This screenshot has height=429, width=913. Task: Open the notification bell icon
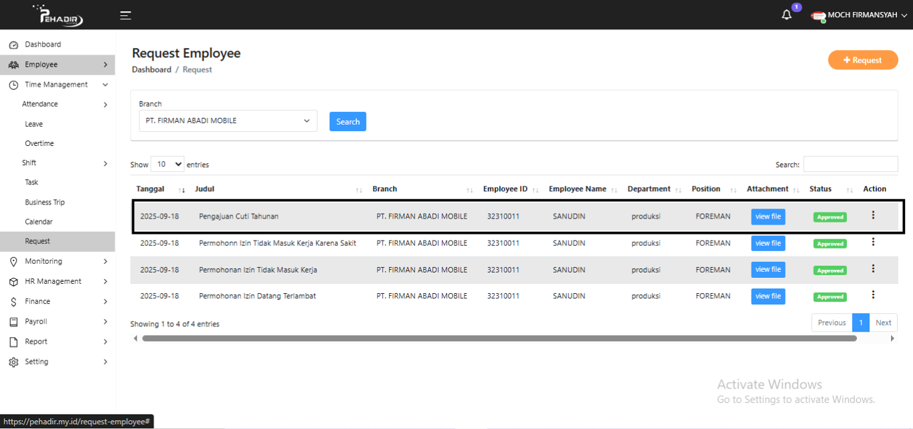pyautogui.click(x=787, y=15)
